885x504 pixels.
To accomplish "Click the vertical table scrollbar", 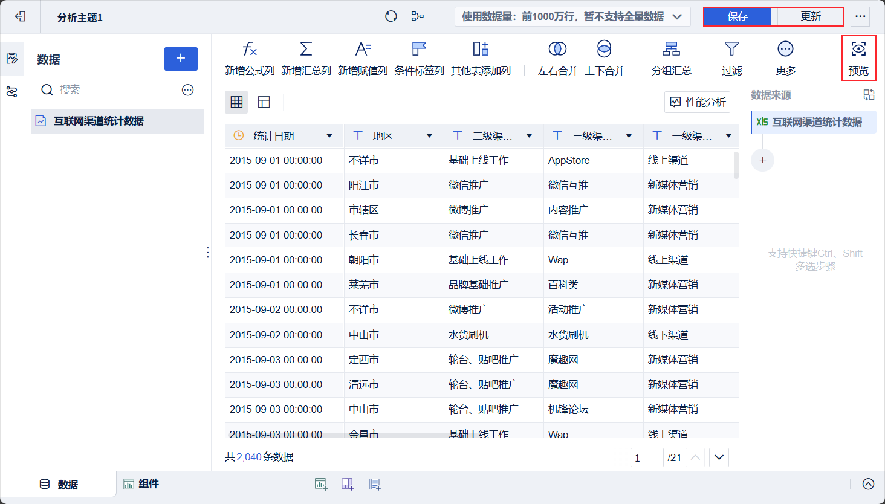I will [736, 165].
